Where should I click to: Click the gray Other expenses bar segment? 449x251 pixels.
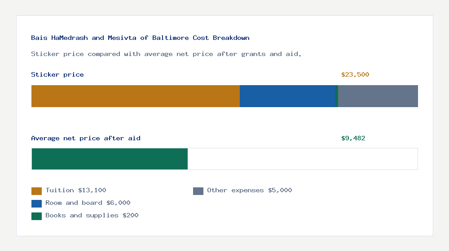tap(378, 96)
